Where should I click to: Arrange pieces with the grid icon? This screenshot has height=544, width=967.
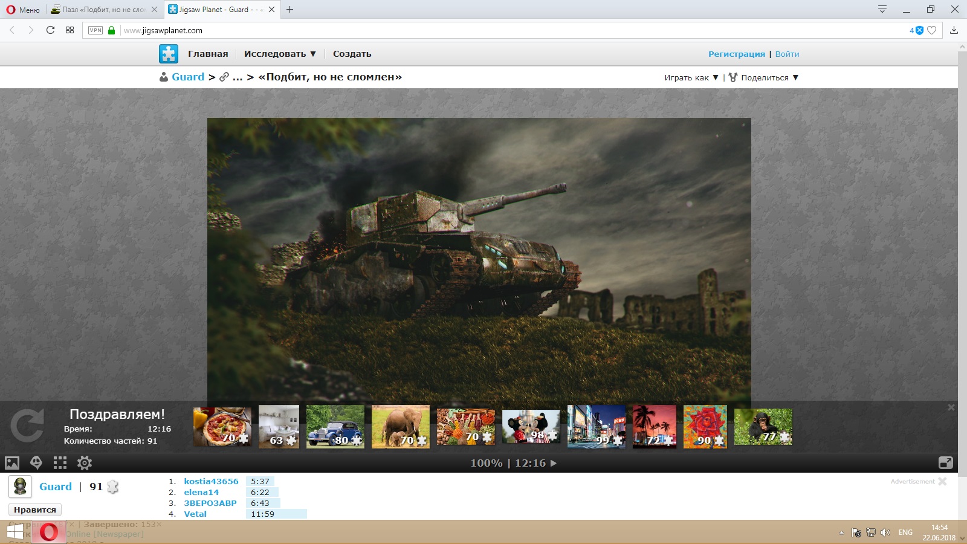point(60,463)
